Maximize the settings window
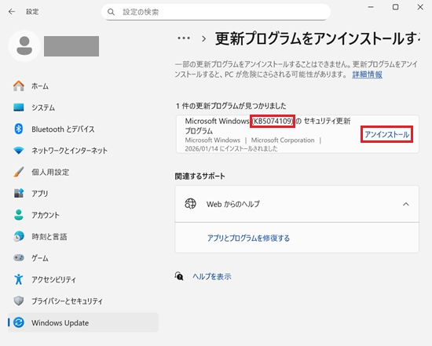 click(395, 7)
